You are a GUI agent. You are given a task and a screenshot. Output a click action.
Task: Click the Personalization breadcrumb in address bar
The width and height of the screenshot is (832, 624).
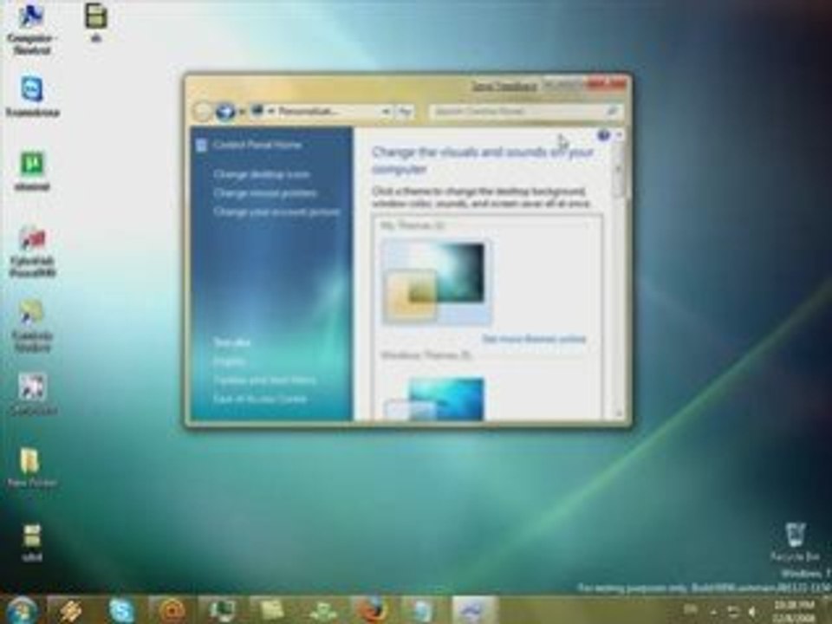[x=307, y=112]
